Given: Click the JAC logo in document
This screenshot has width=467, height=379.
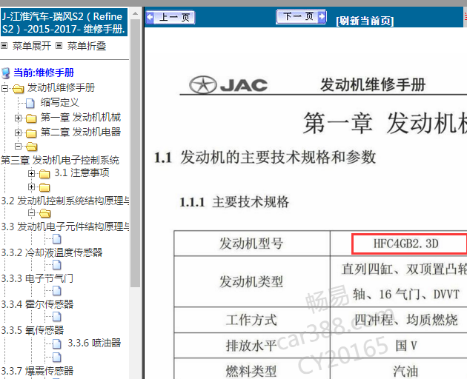Looking at the screenshot, I should (x=228, y=85).
